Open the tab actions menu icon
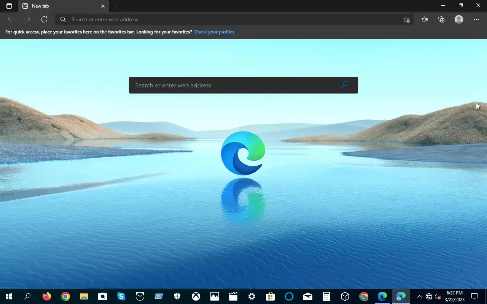This screenshot has width=487, height=304. coord(9,6)
